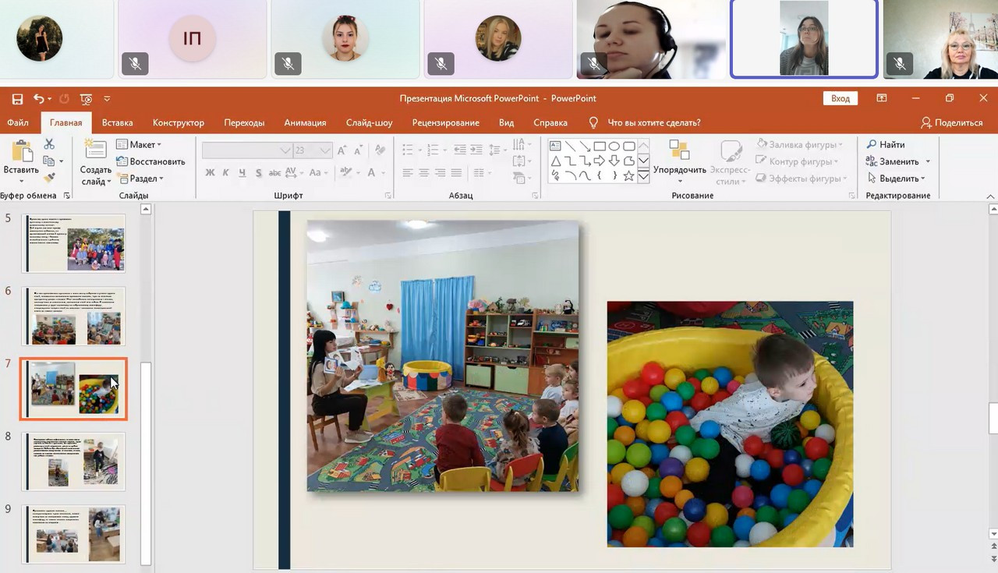Select the Rectangle shape in the shapes gallery

(x=600, y=146)
